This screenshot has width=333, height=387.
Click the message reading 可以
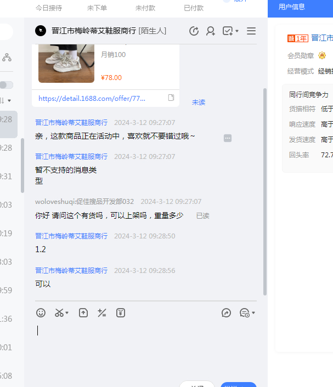(43, 284)
